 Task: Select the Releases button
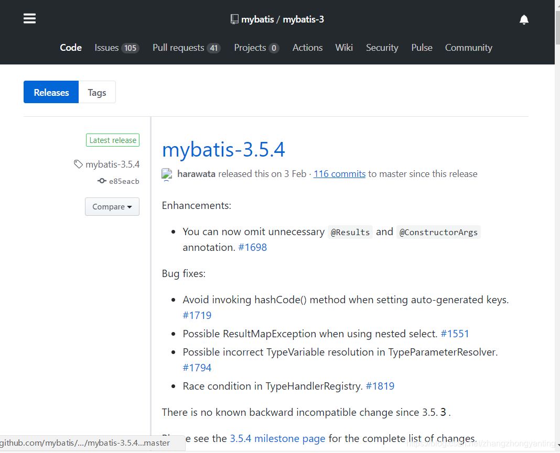click(51, 92)
